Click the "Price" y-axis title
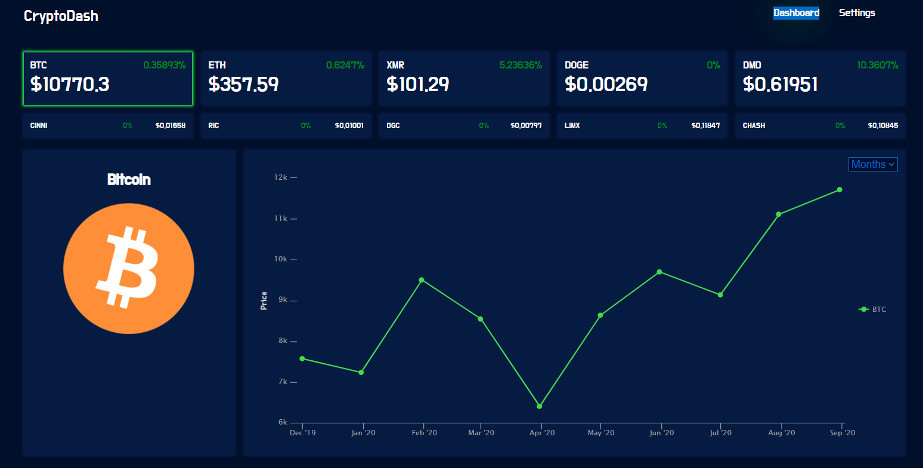Image resolution: width=923 pixels, height=468 pixels. point(264,301)
